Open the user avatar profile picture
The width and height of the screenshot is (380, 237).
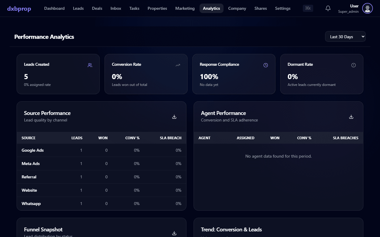[x=368, y=8]
